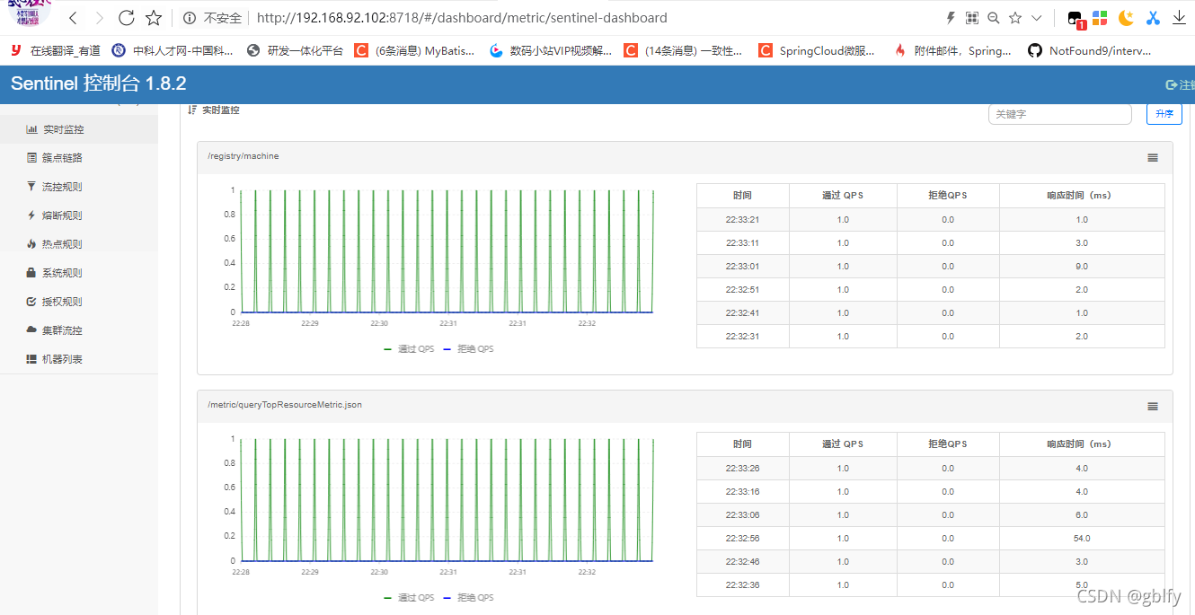This screenshot has height=615, width=1195.
Task: Select 集群流控 in the sidebar
Action: (x=79, y=330)
